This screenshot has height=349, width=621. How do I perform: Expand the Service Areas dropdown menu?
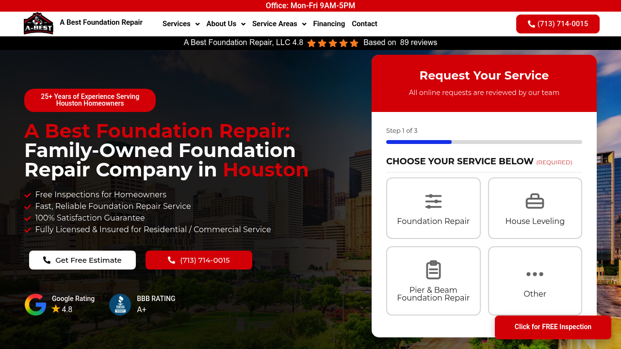click(x=279, y=24)
